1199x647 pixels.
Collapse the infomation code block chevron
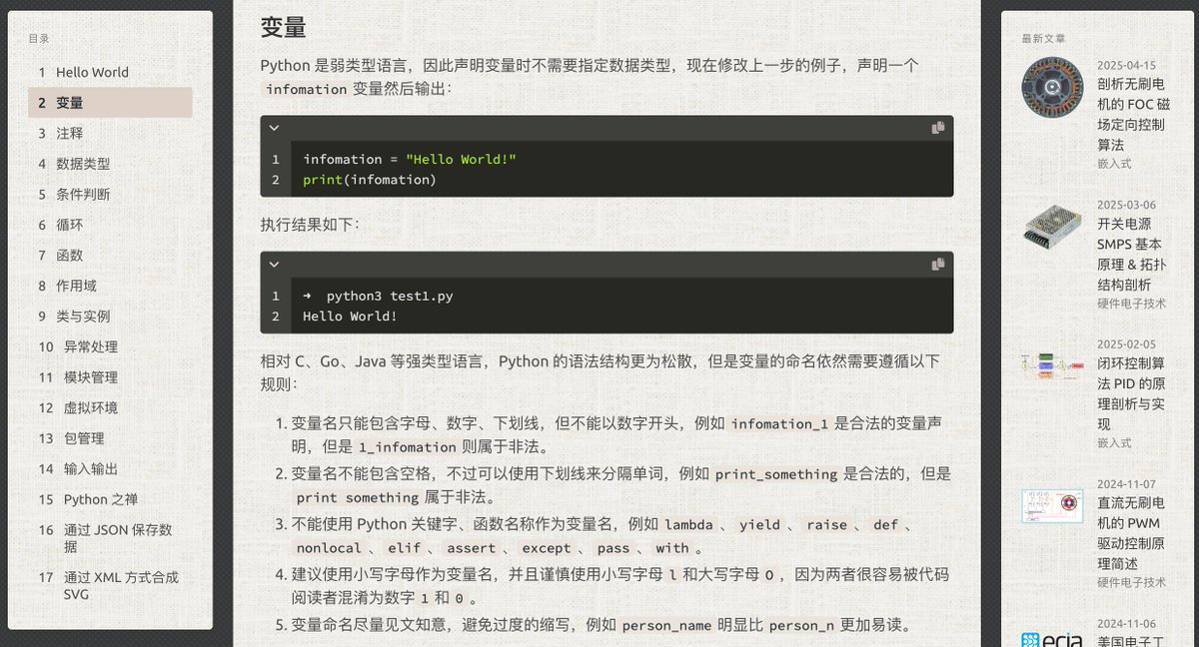click(274, 128)
